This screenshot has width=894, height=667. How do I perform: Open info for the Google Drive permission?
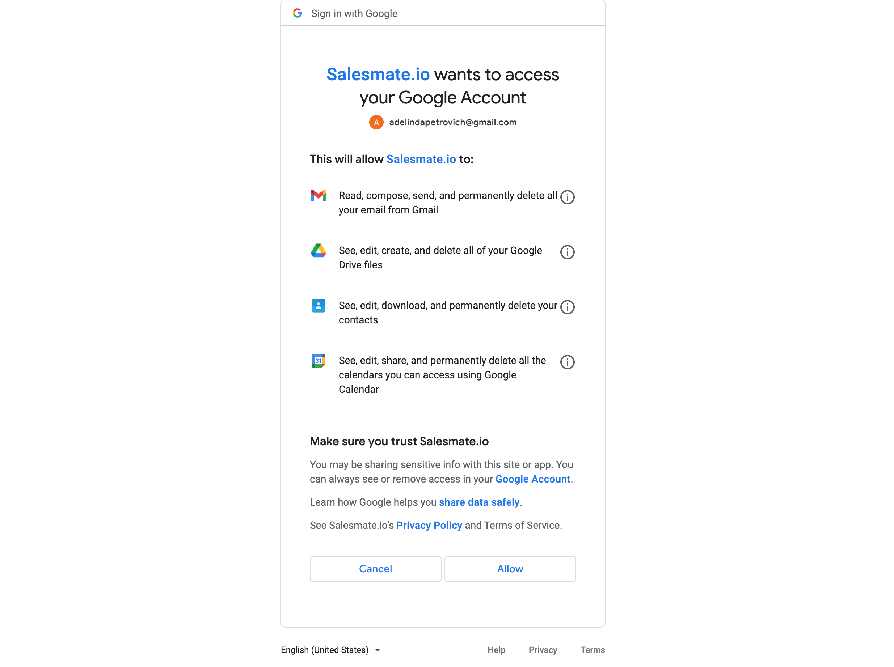[567, 252]
